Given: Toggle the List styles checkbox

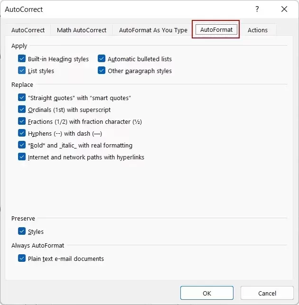Looking at the screenshot, I should (22, 71).
